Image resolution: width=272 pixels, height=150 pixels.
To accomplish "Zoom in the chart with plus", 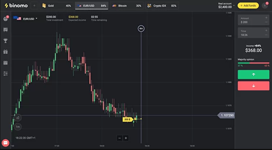I will (x=126, y=138).
